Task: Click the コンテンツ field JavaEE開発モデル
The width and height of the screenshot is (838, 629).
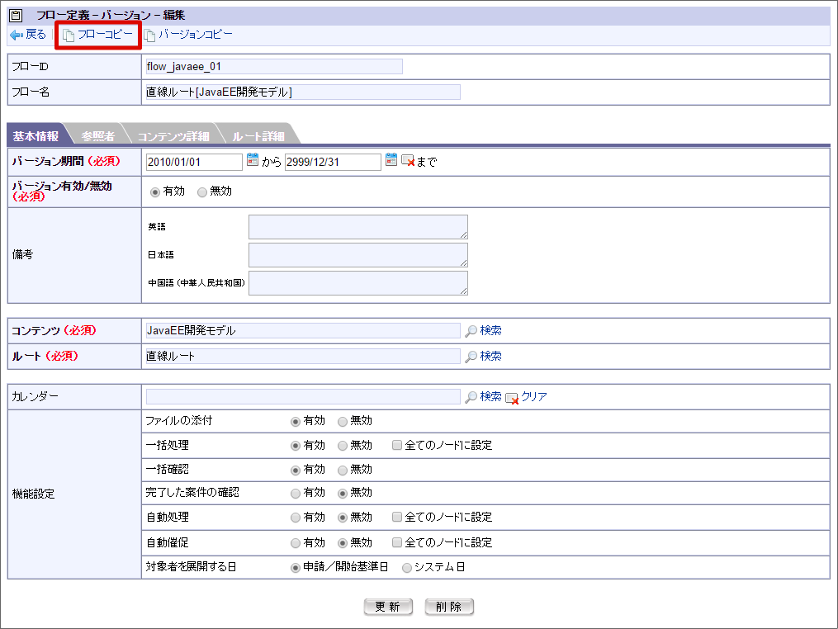Action: pos(303,331)
